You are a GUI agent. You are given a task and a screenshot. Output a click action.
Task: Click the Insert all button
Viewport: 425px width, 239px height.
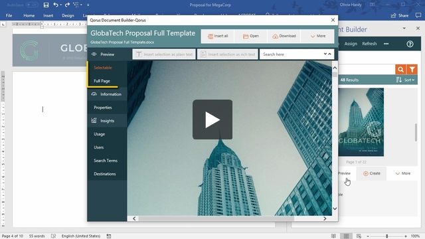click(218, 36)
